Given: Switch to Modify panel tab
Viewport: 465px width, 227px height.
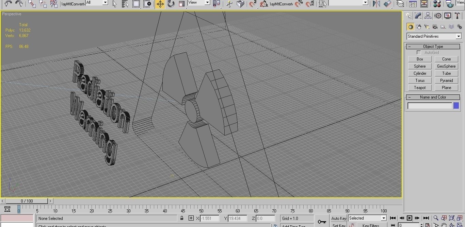Looking at the screenshot, I should point(418,16).
